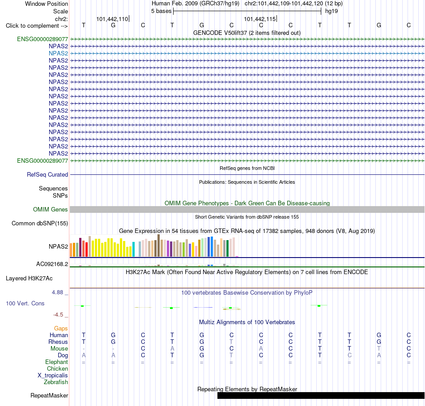
Task: Open the 'Repeating Elements by RepeatMasker' title
Action: click(247, 389)
